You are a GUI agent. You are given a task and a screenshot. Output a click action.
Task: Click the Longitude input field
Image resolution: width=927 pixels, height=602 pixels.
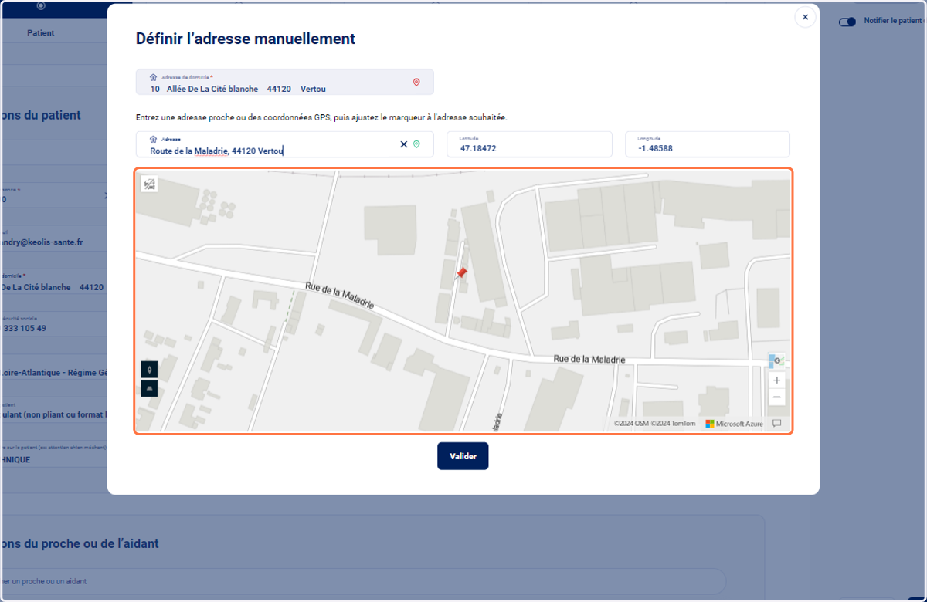[x=708, y=144]
